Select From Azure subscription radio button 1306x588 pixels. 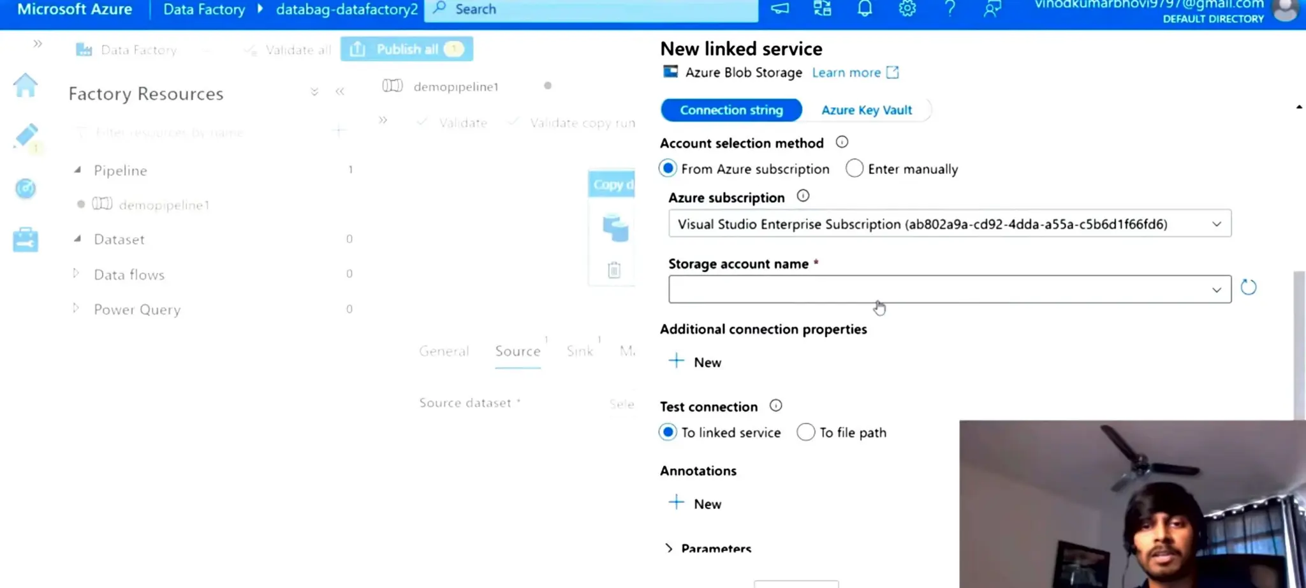(x=668, y=168)
